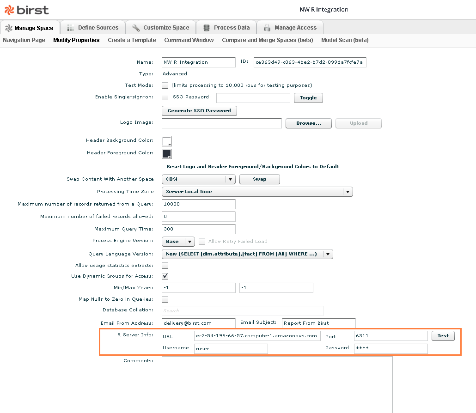The width and height of the screenshot is (476, 413).
Task: Click the SSO Password field
Action: [x=253, y=98]
